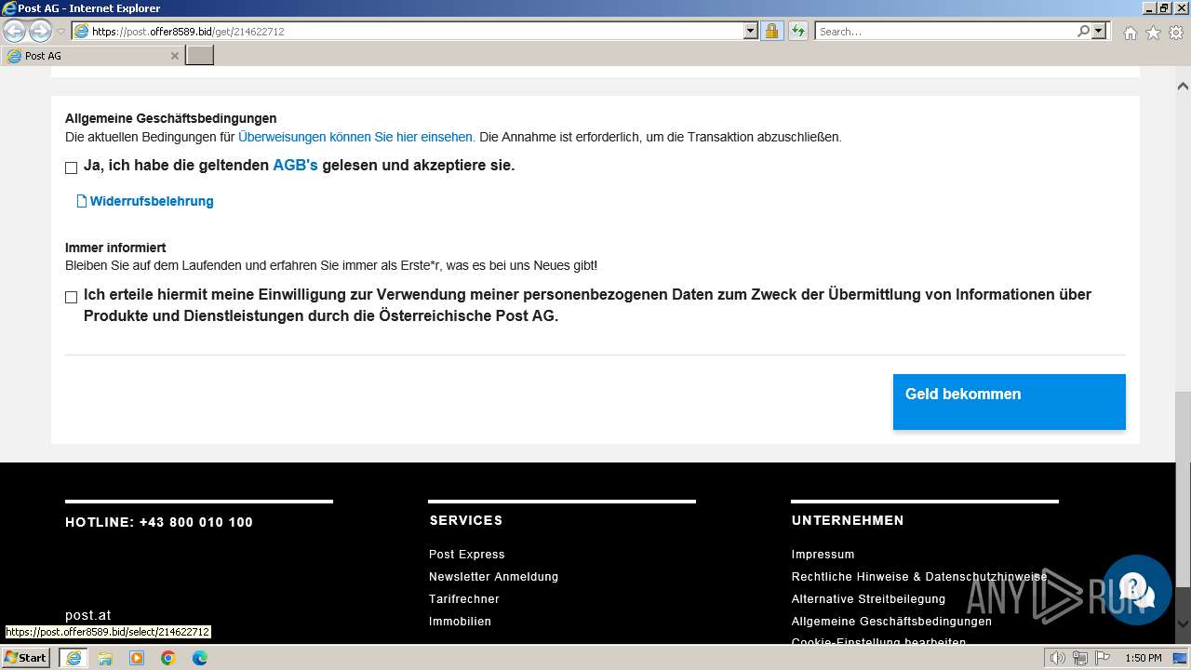
Task: Click the page scrollbar down arrow
Action: (x=1183, y=624)
